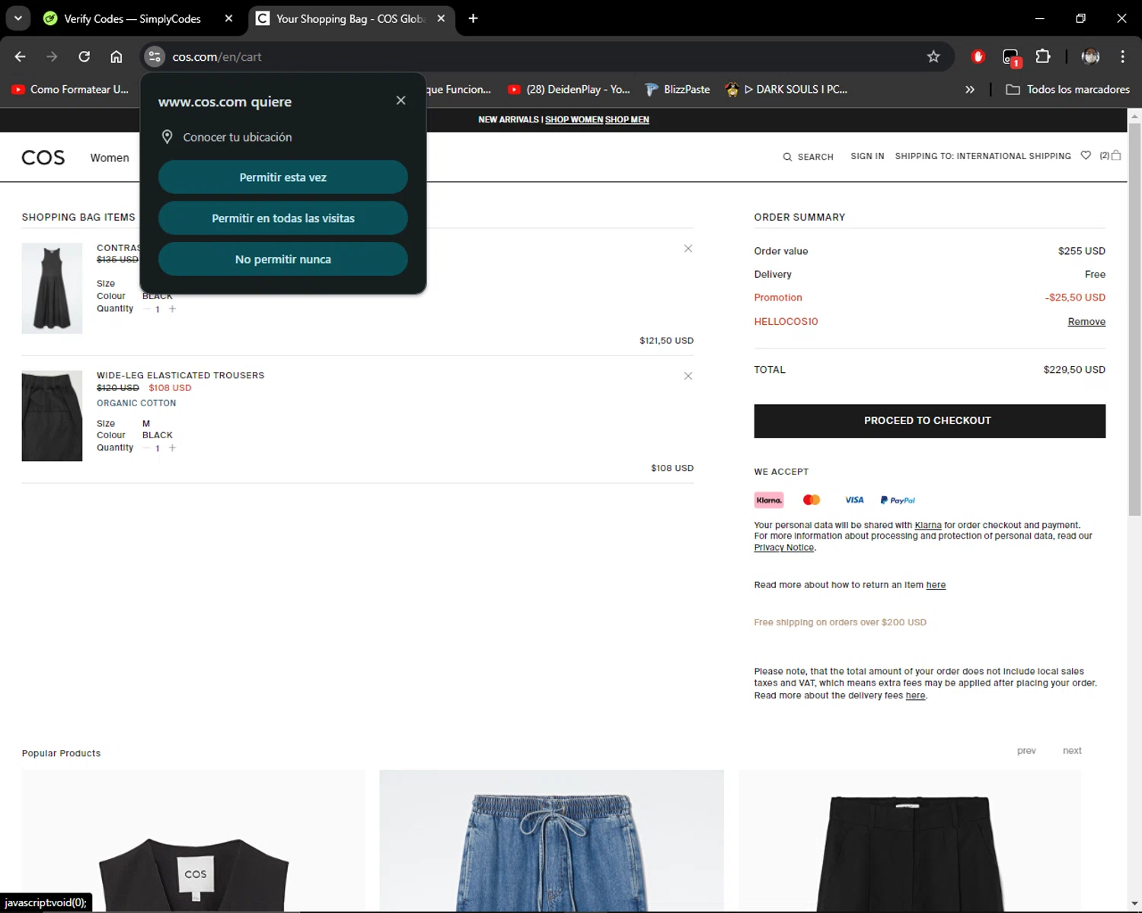Click SHOP MEN banner link
This screenshot has height=913, width=1142.
[627, 119]
